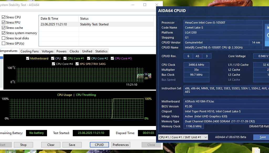269x153 pixels.
Task: Click the Motherboard ASRock H510M-ITX/ac field
Action: click(226, 101)
